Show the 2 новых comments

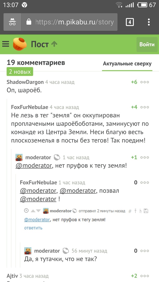pyautogui.click(x=20, y=72)
